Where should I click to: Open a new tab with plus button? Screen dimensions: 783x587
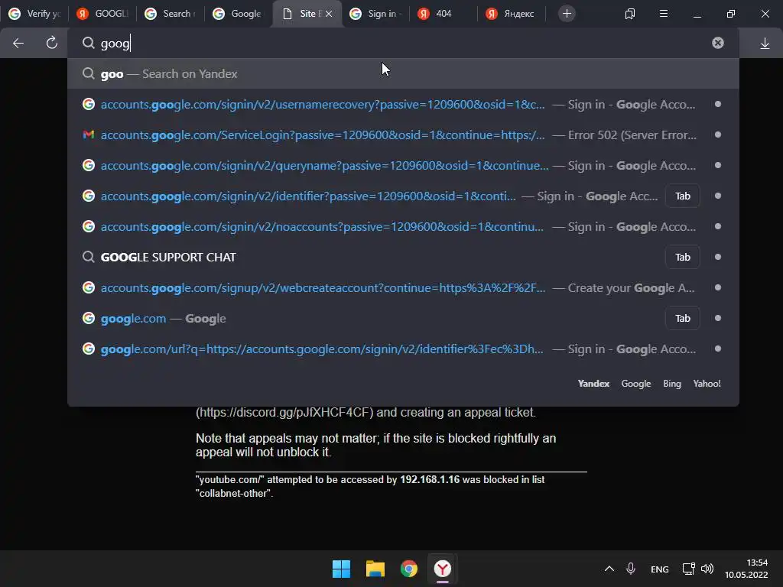[x=567, y=14]
